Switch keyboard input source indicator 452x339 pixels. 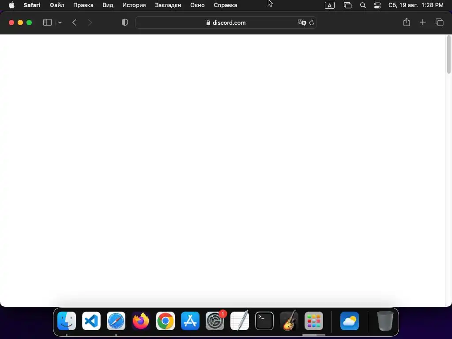tap(329, 5)
